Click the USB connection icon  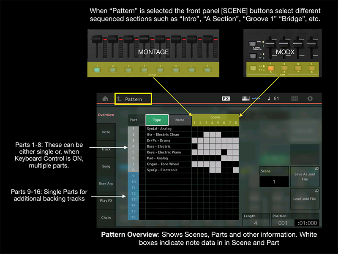[256, 99]
